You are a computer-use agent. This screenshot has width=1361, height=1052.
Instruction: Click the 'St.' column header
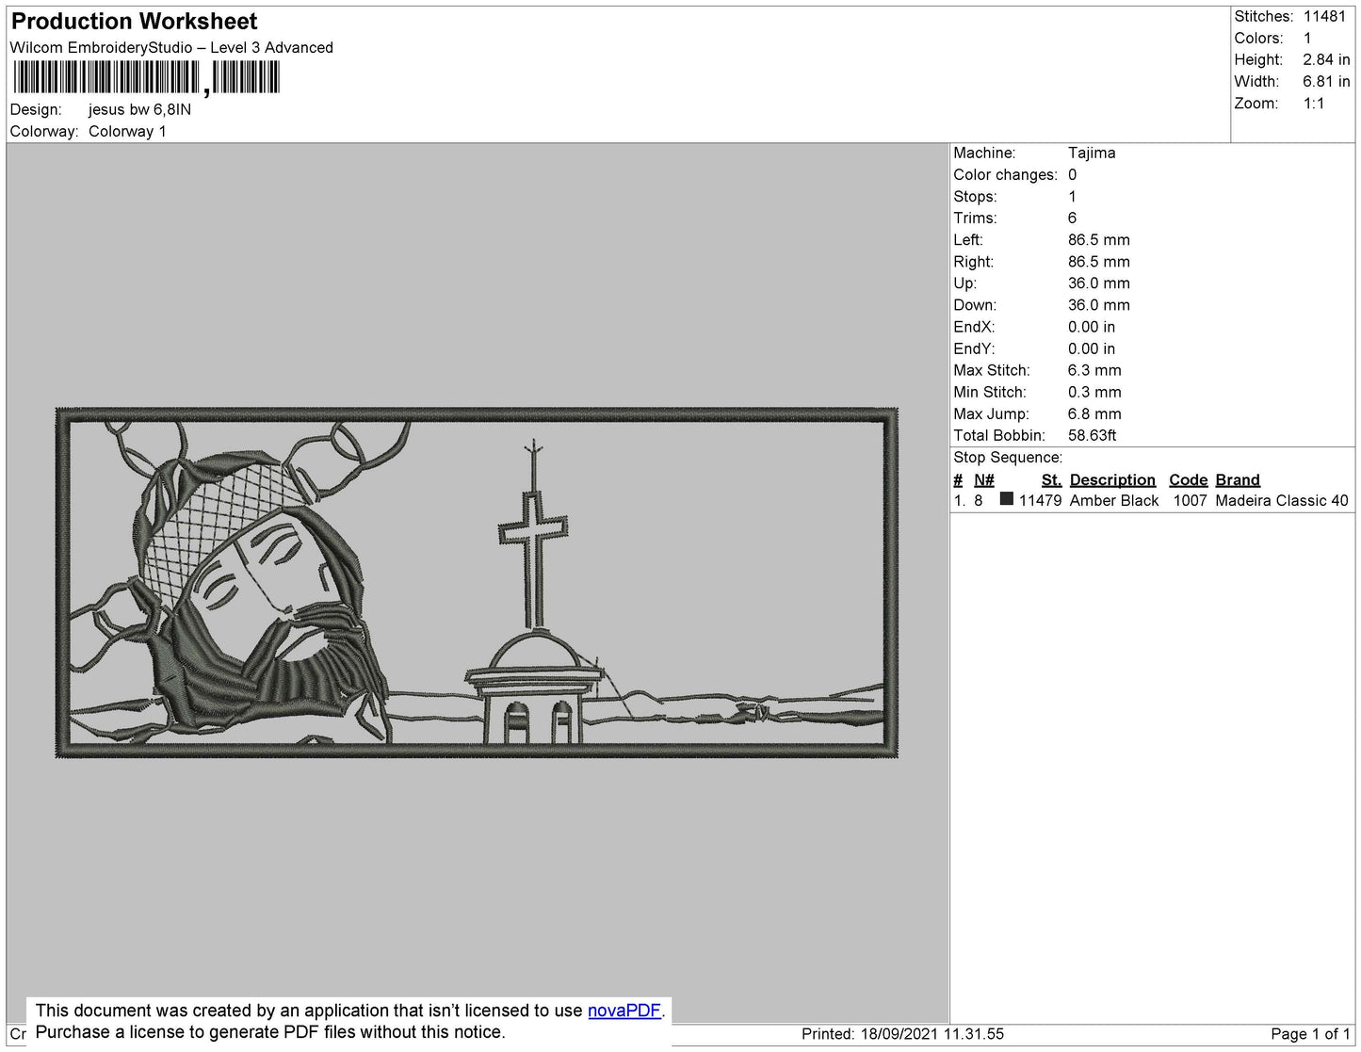1051,479
